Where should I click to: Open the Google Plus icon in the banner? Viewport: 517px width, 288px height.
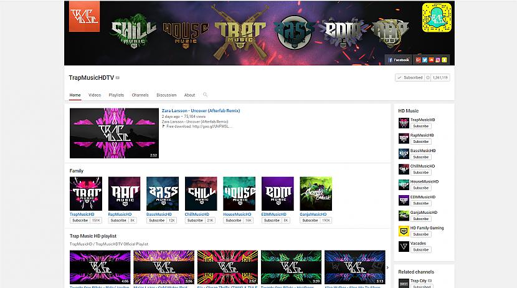click(418, 60)
